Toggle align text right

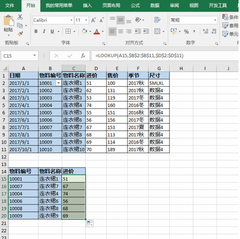(x=129, y=31)
